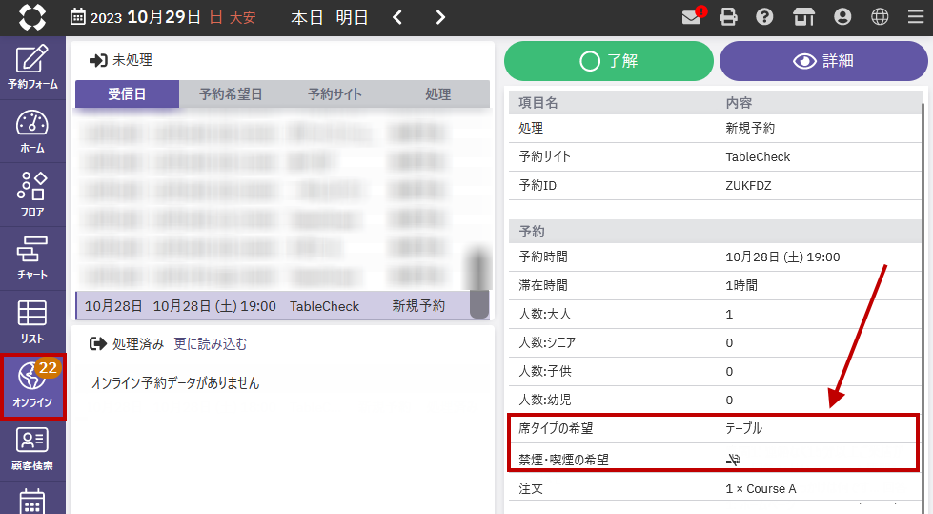Sort by 受信日 column tab
Image resolution: width=933 pixels, height=514 pixels.
(x=127, y=94)
